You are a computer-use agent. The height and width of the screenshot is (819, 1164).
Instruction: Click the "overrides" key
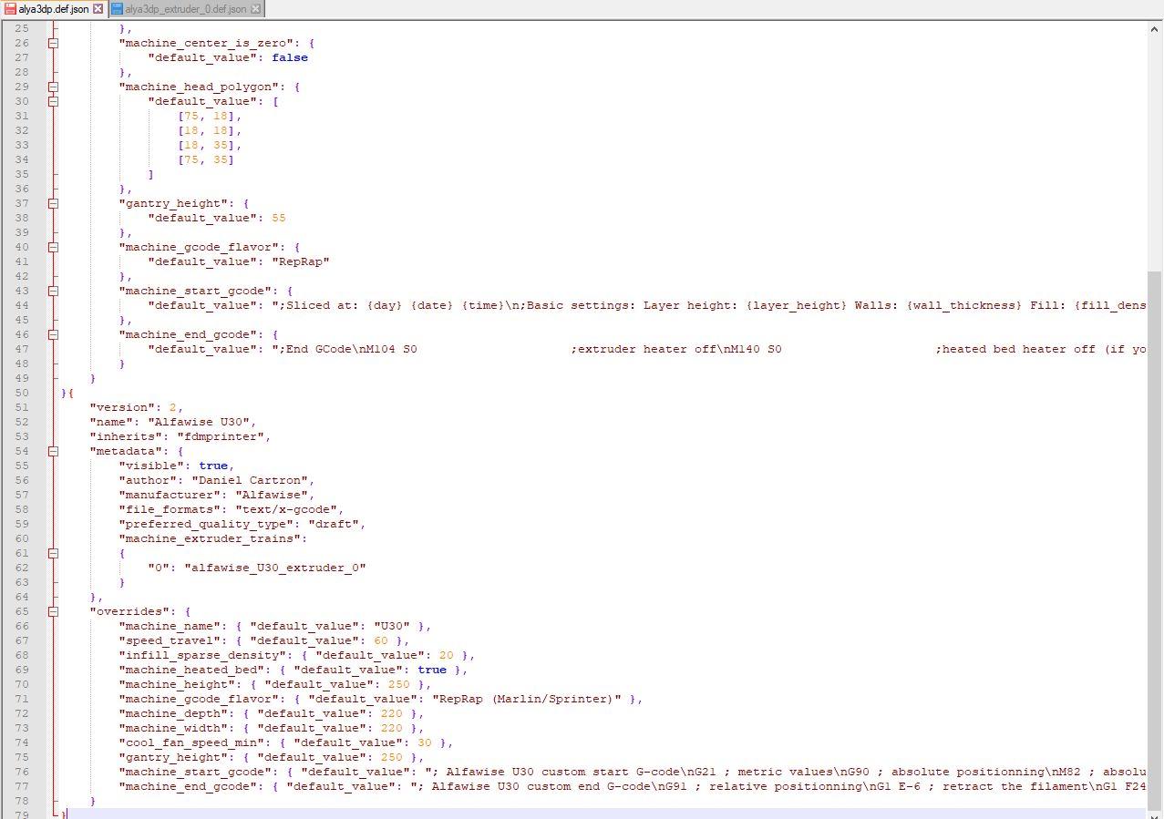pos(129,611)
